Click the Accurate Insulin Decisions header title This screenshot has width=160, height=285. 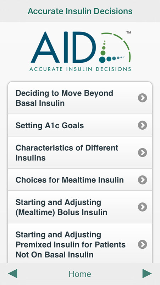point(80,11)
